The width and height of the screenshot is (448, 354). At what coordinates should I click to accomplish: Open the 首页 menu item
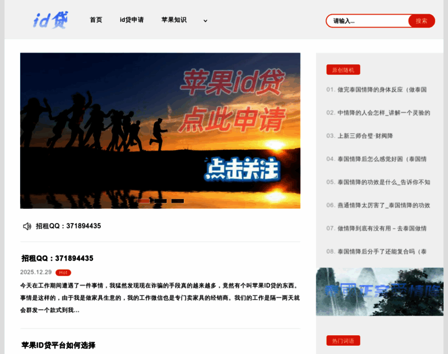click(96, 19)
